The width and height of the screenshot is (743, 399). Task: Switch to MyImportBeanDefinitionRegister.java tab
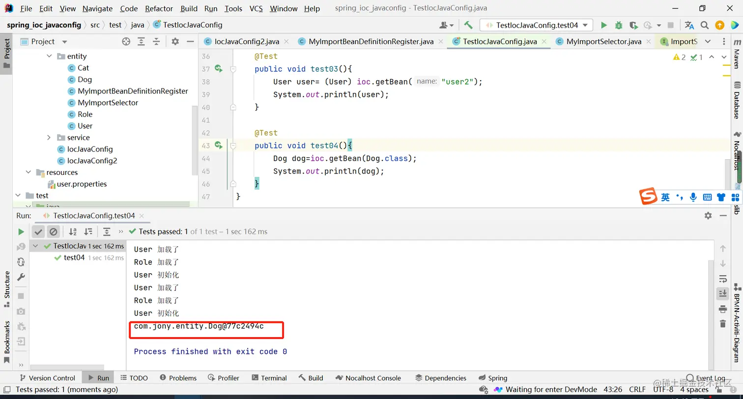point(371,42)
